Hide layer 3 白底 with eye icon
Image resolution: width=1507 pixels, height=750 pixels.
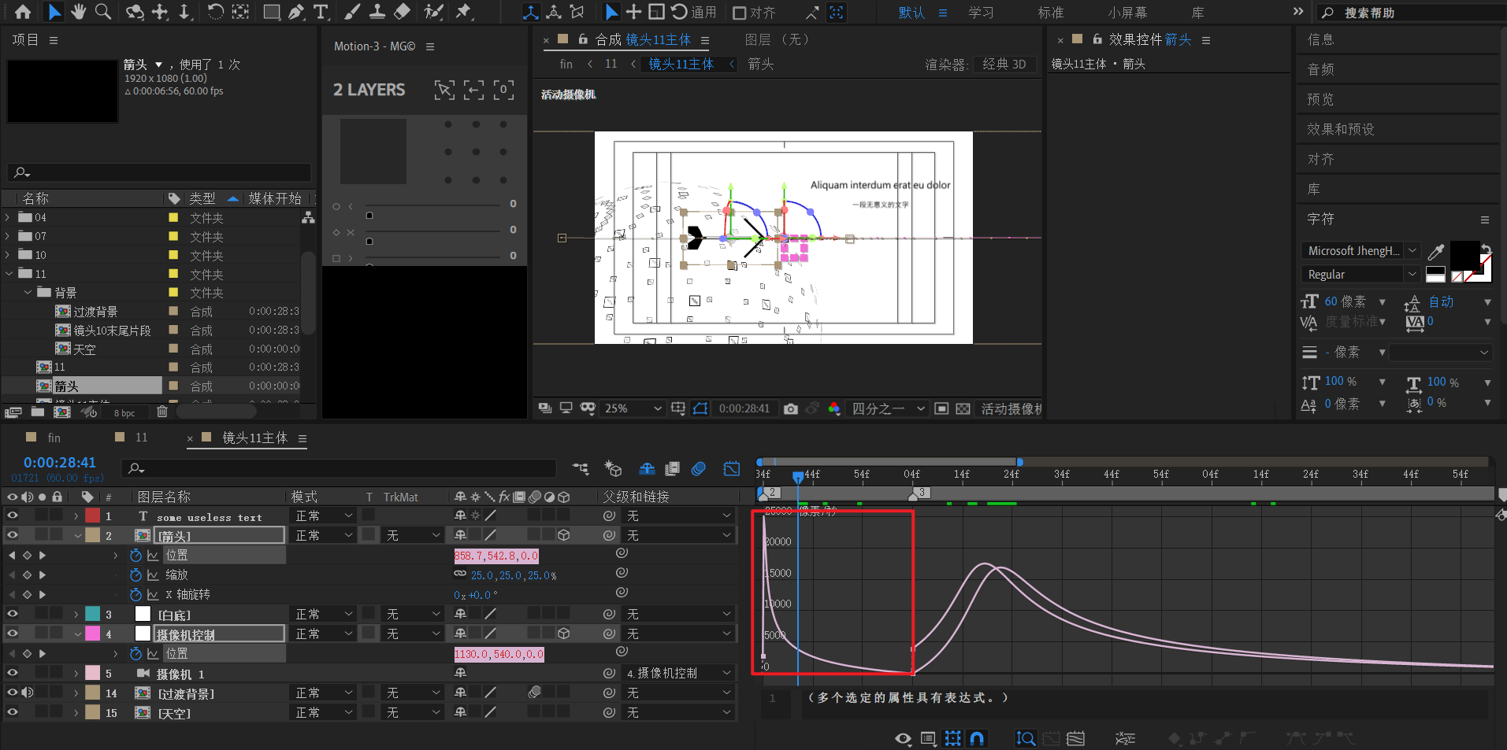point(13,614)
